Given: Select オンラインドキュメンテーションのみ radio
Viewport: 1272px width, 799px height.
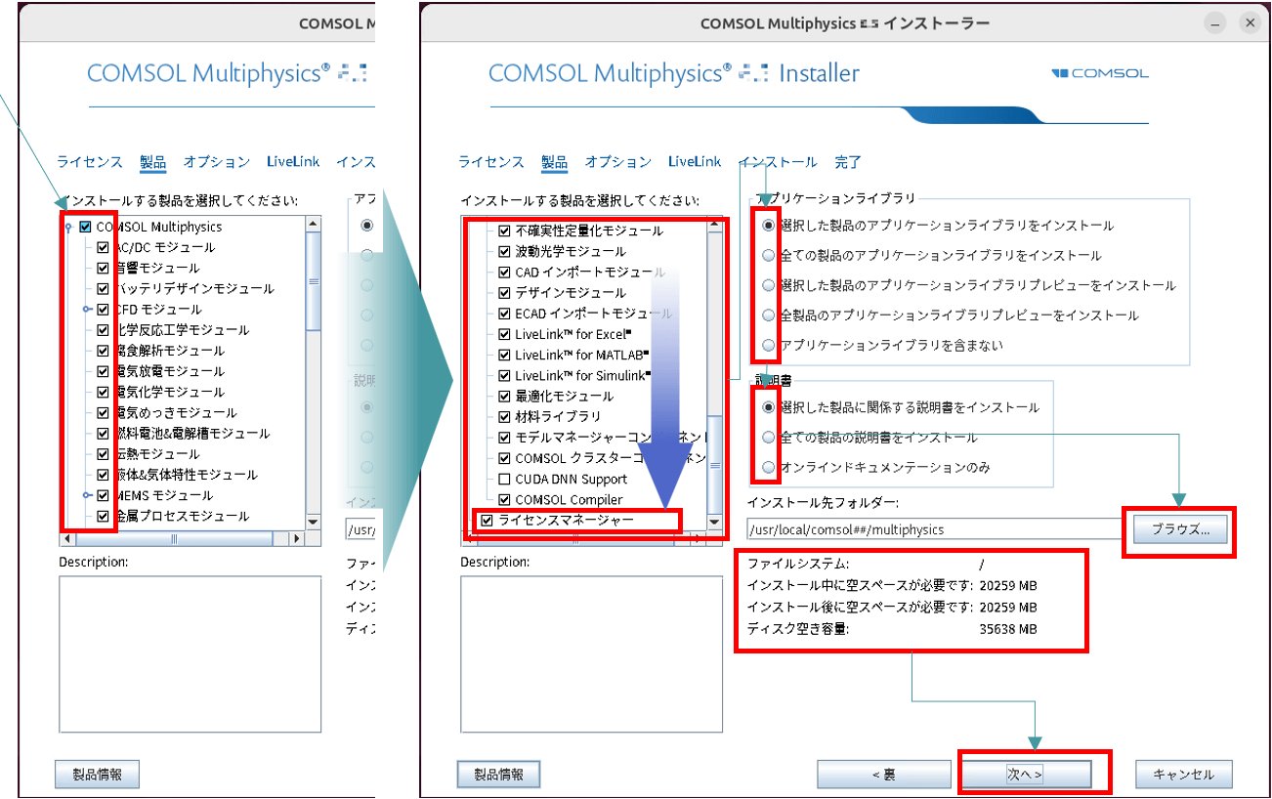Looking at the screenshot, I should tap(769, 467).
